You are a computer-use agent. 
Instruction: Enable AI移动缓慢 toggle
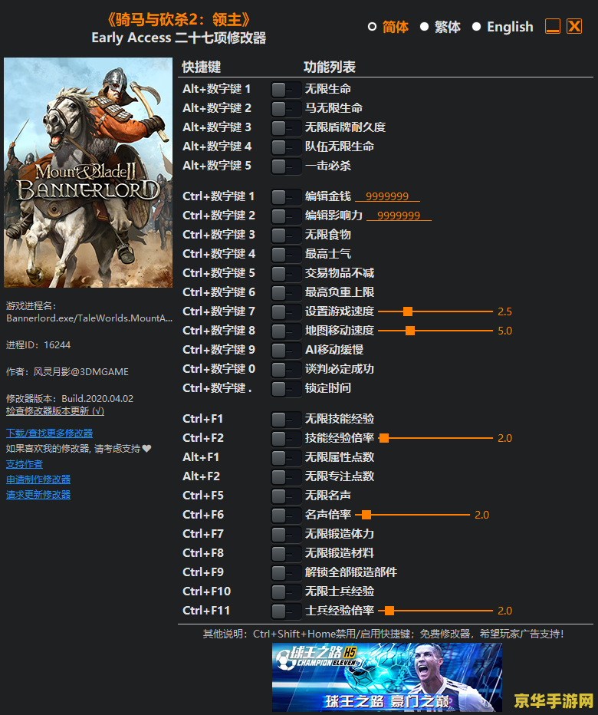286,350
